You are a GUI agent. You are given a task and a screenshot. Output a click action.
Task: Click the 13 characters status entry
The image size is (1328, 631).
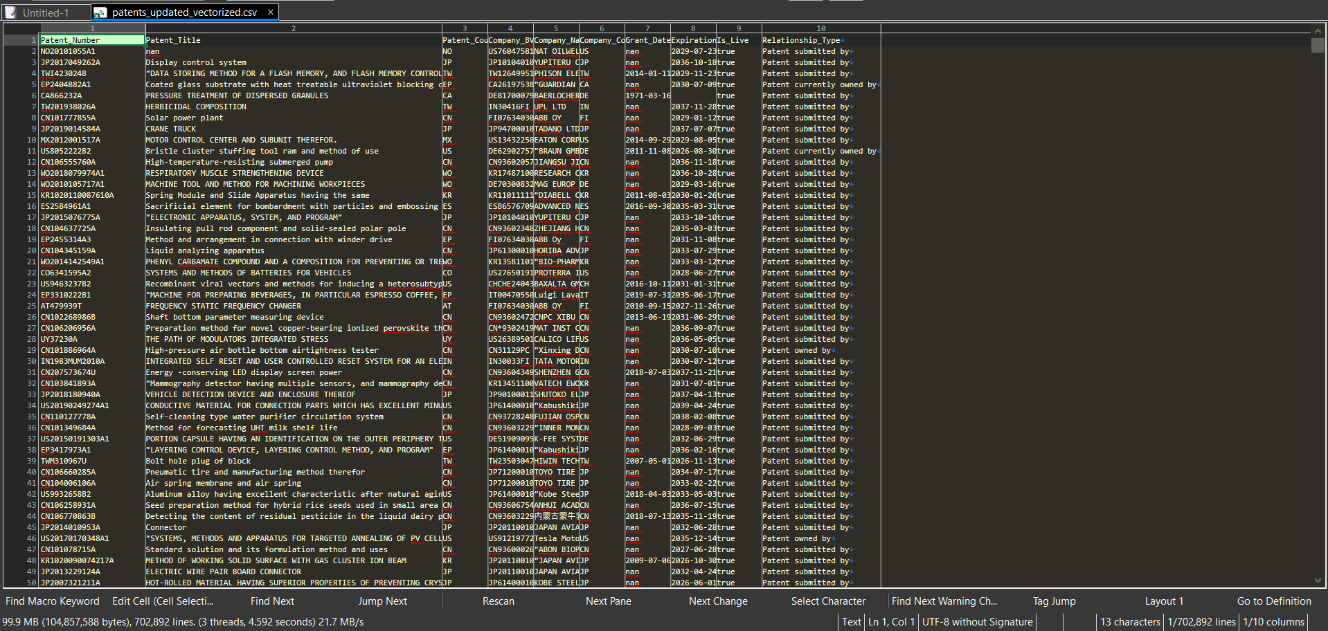pyautogui.click(x=1130, y=622)
